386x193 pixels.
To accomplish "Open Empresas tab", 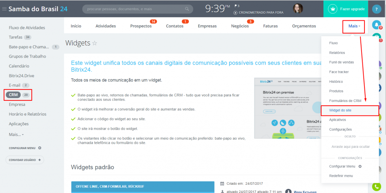I will tap(207, 26).
